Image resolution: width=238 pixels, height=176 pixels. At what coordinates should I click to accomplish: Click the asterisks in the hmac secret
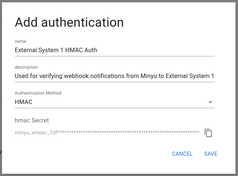pos(128,132)
